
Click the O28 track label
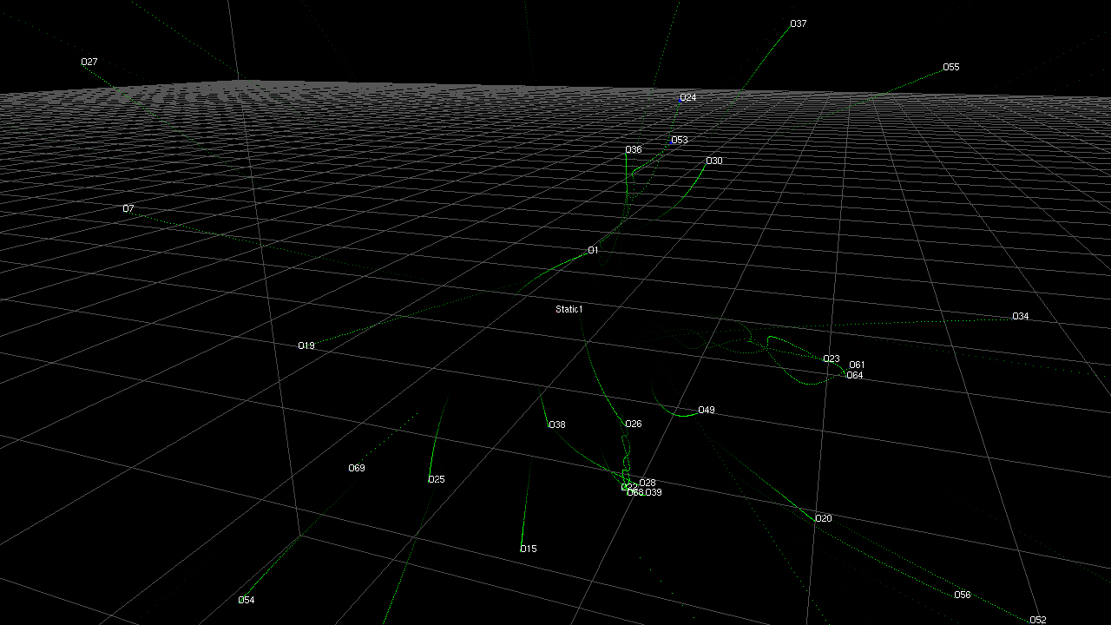point(648,484)
